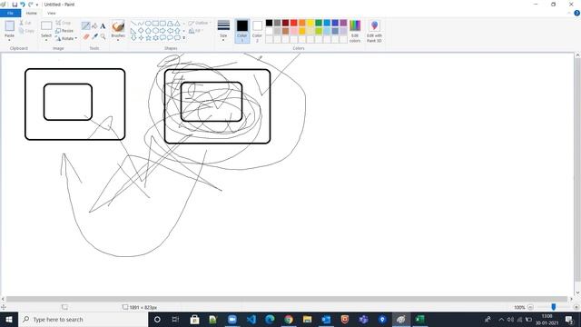Open Visual Studio Code from taskbar
Viewport: 581px width, 327px height.
click(251, 319)
